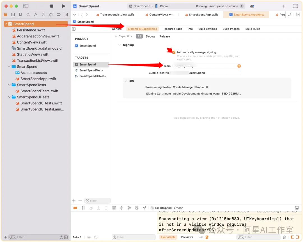Open the ContentView.swift editor tab
303x242 pixels.
[x=159, y=15]
